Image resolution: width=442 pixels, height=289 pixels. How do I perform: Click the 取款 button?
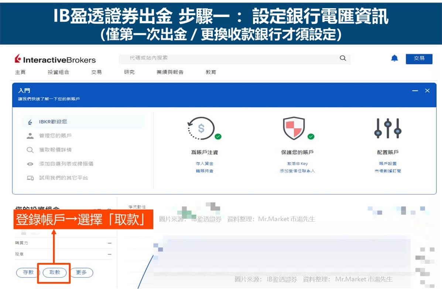(55, 272)
